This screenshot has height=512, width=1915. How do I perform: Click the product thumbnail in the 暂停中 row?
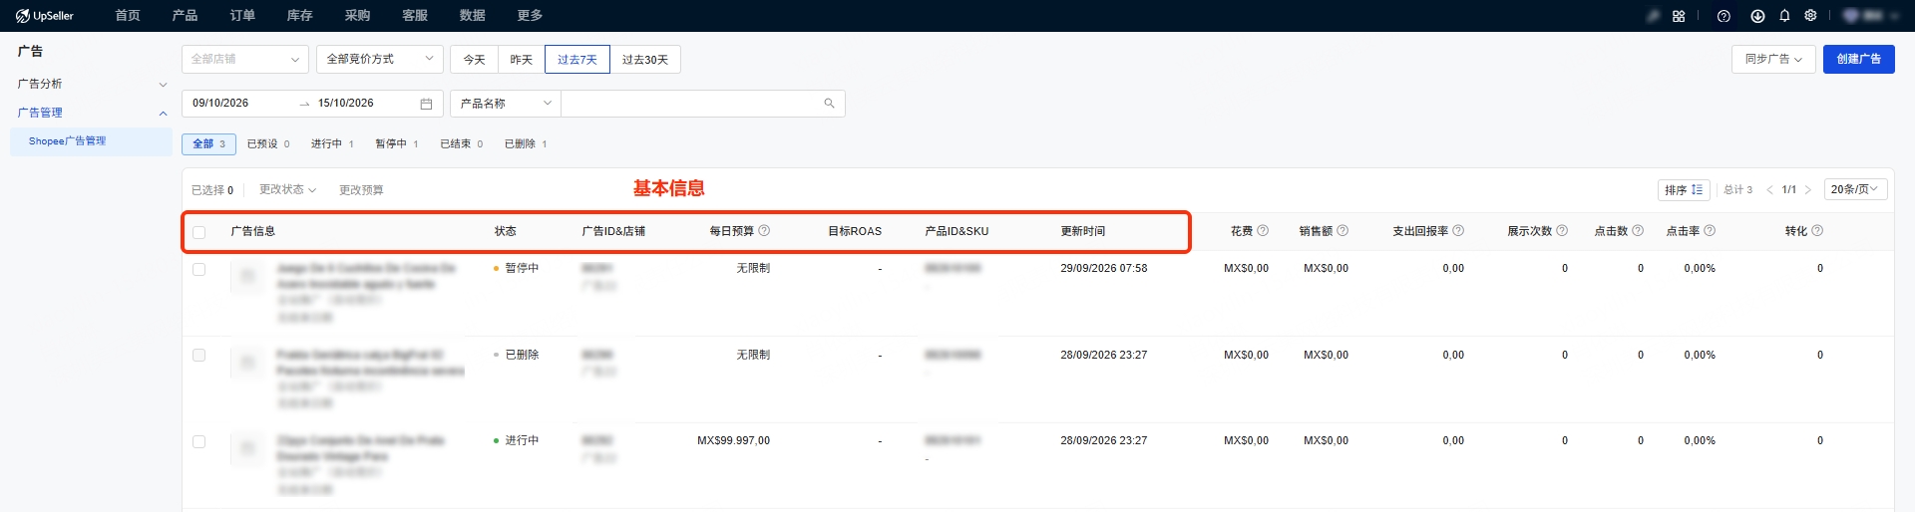247,276
